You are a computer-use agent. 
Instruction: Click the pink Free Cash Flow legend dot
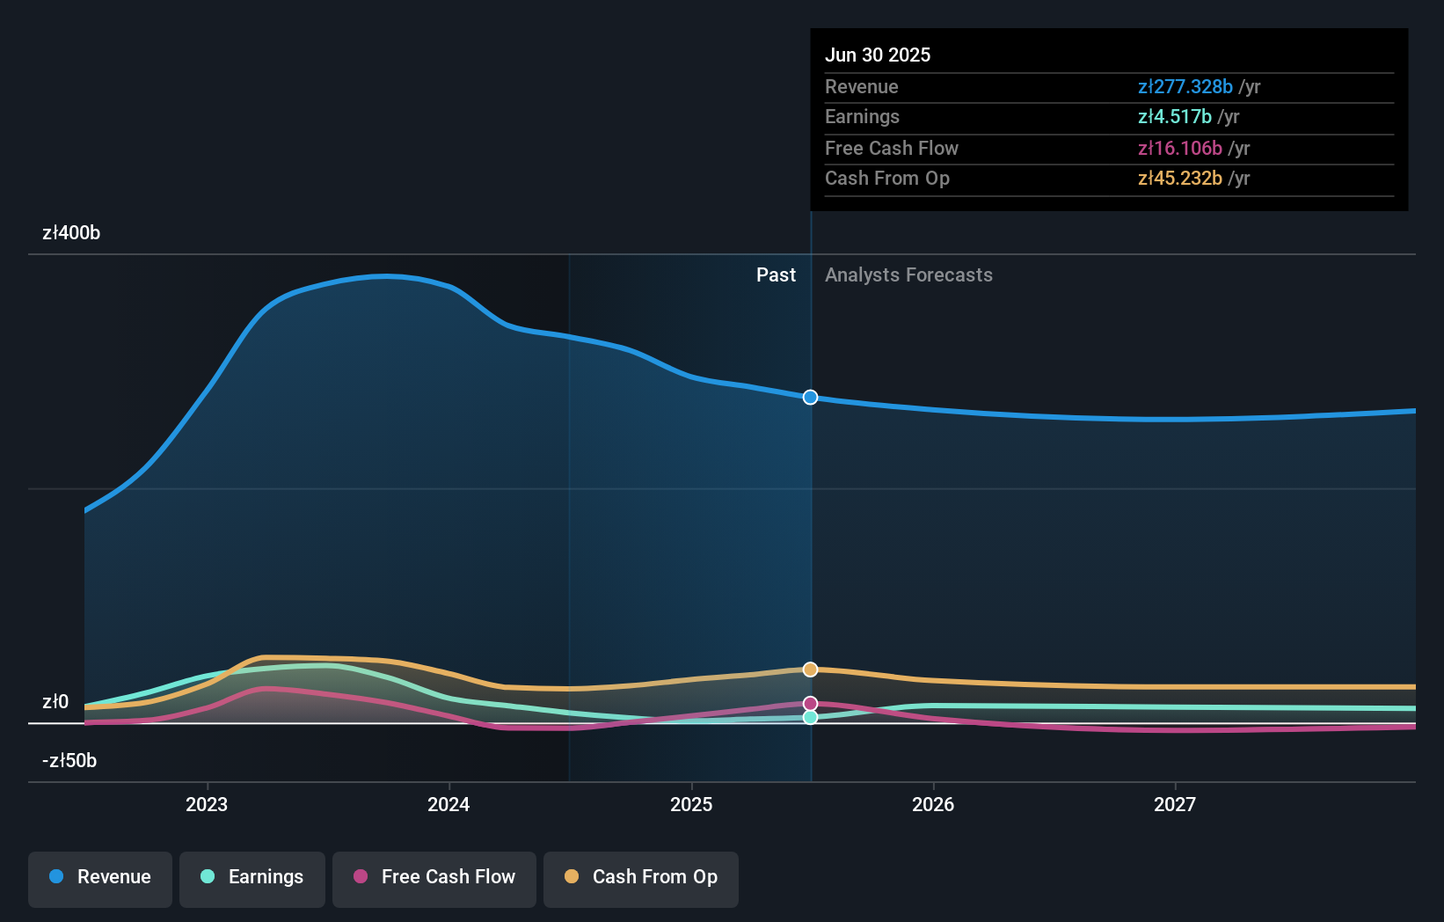[360, 876]
